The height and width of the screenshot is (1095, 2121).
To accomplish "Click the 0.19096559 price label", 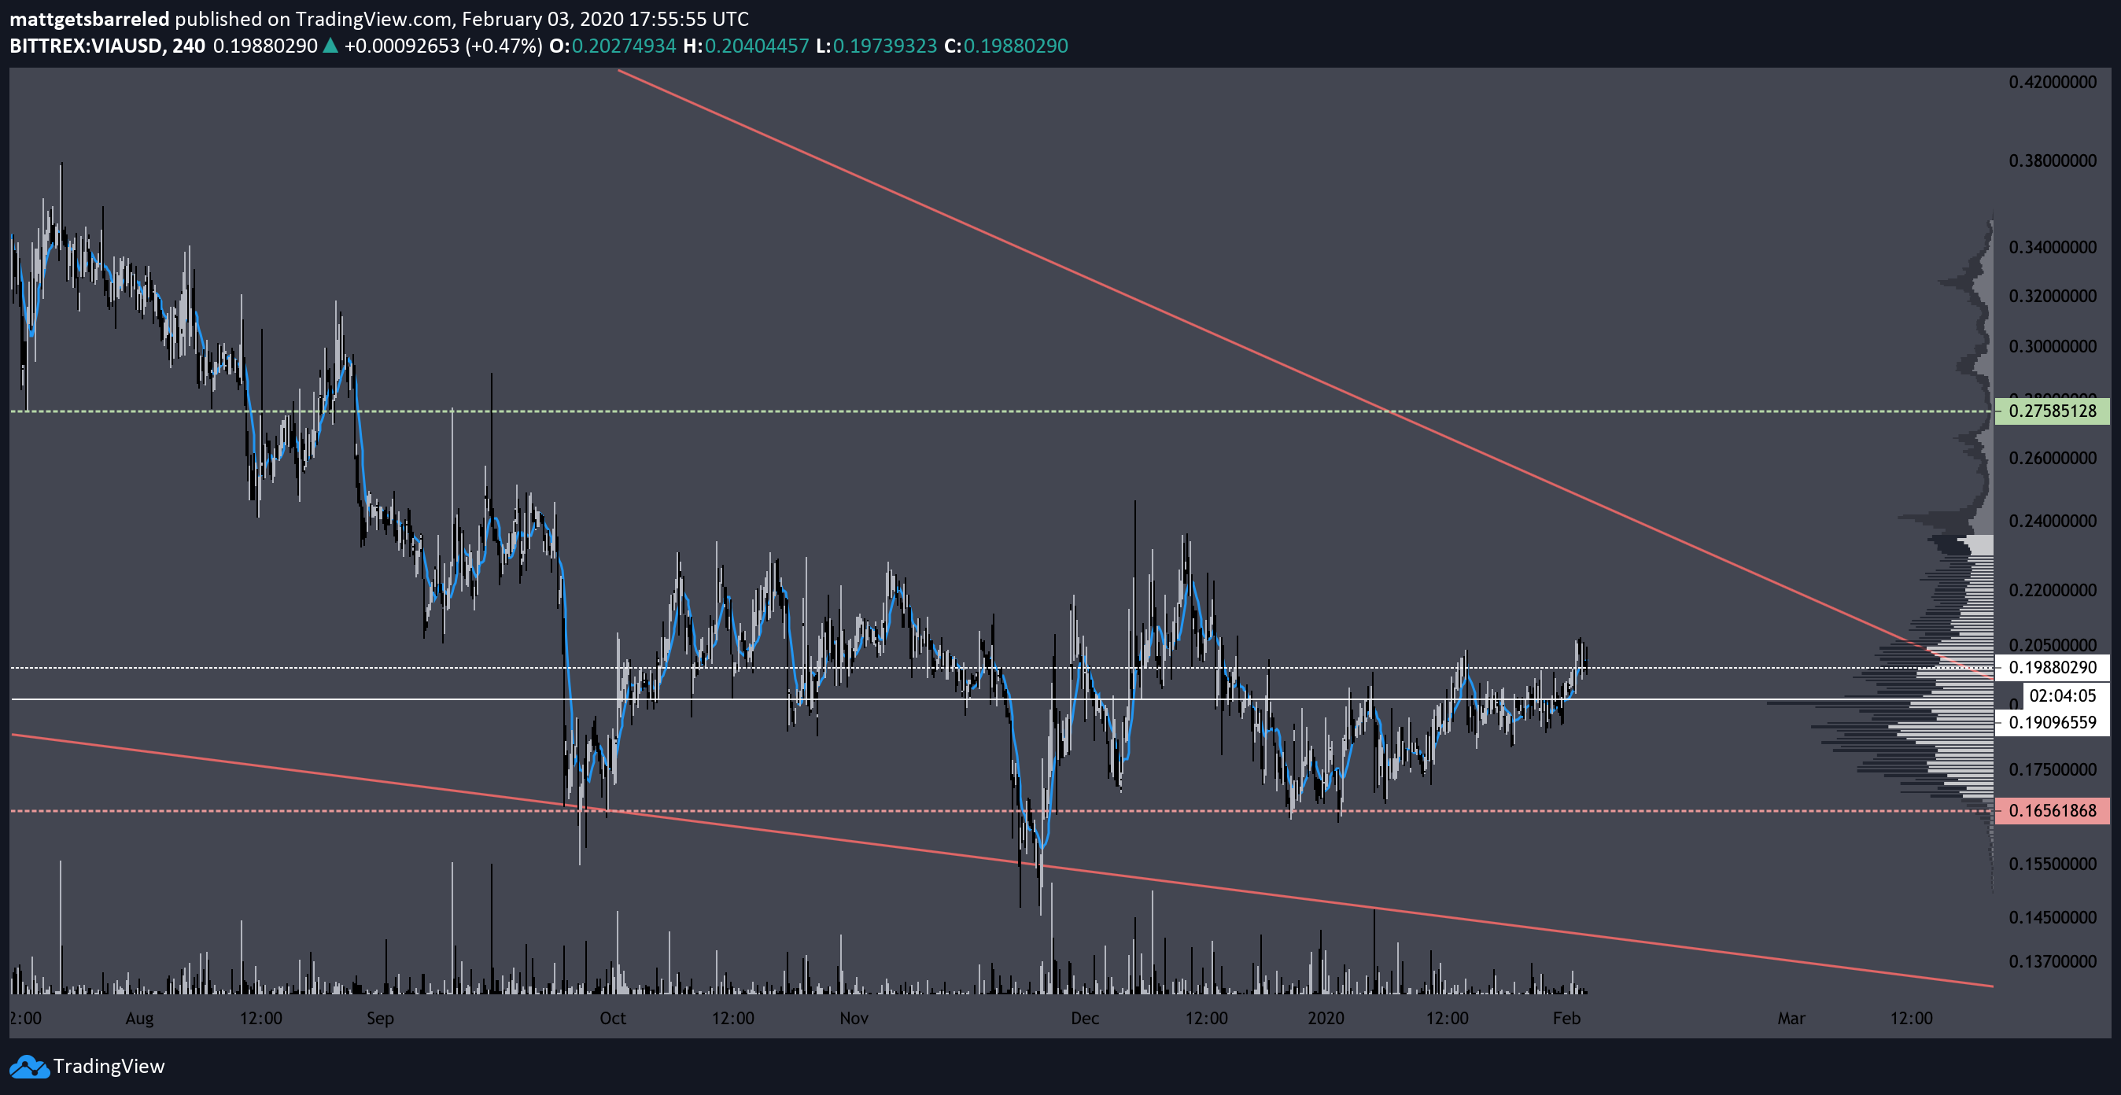I will 2052,723.
